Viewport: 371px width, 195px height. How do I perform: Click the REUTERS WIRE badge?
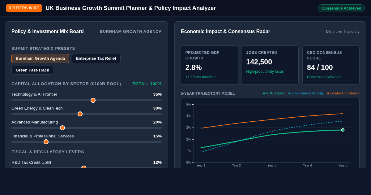(x=24, y=8)
